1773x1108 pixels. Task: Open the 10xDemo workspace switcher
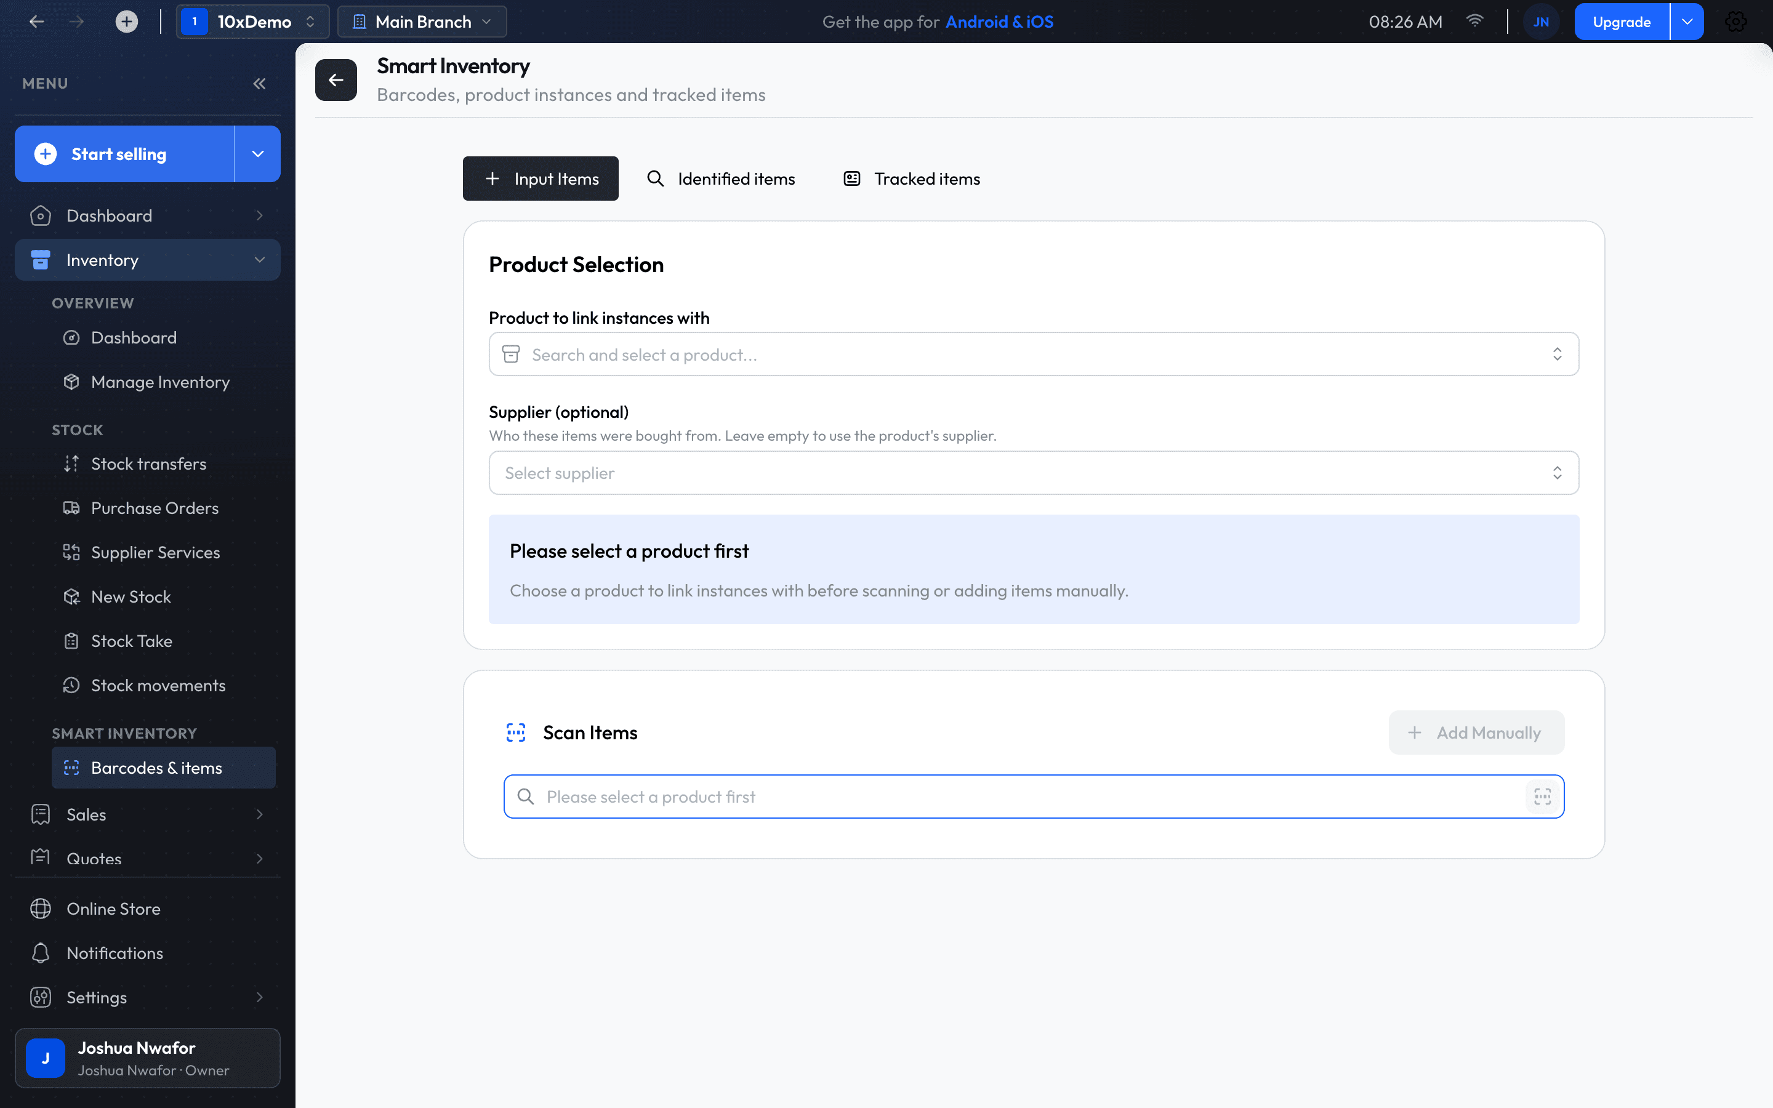[x=253, y=22]
